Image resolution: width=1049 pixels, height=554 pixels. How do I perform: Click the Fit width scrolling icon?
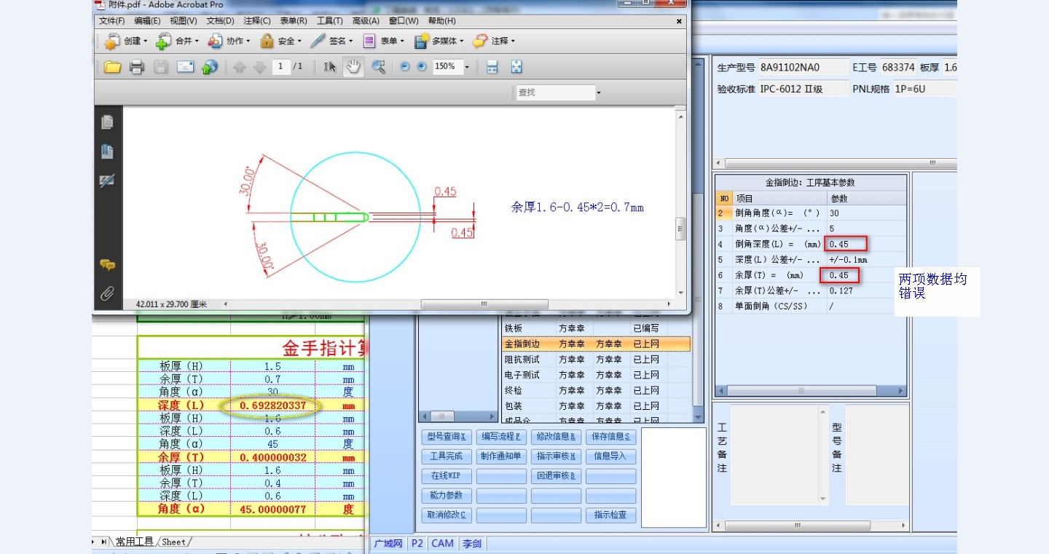492,67
